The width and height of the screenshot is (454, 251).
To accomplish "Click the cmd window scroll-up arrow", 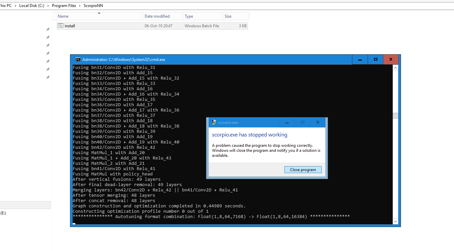I will (x=395, y=68).
